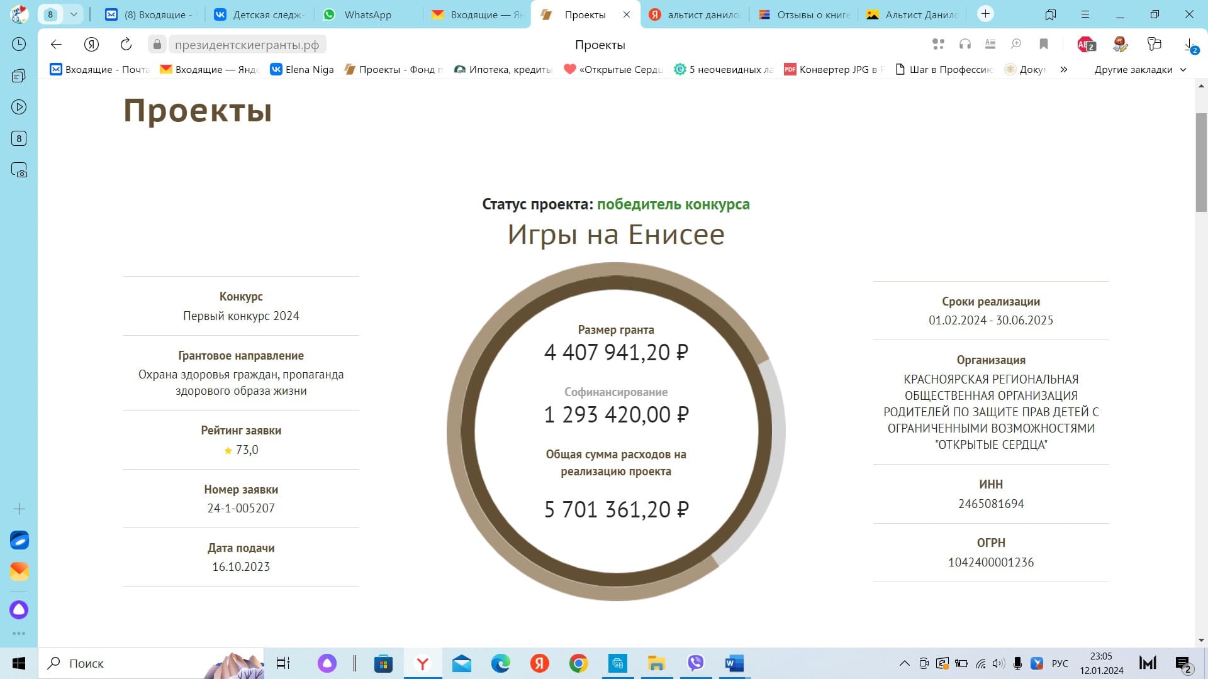Open the downloads arrow icon

1189,44
